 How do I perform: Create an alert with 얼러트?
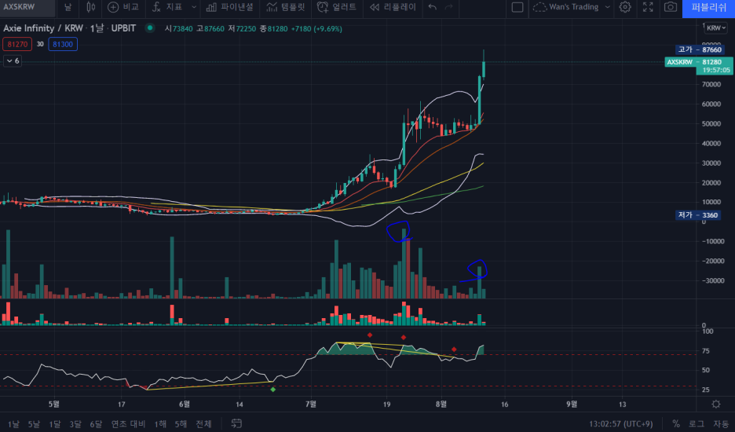(x=337, y=7)
